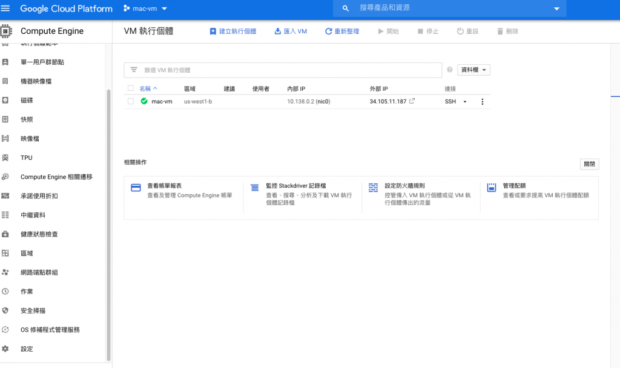This screenshot has width=620, height=368.
Task: Open 磁碟 disks in sidebar
Action: coord(27,100)
